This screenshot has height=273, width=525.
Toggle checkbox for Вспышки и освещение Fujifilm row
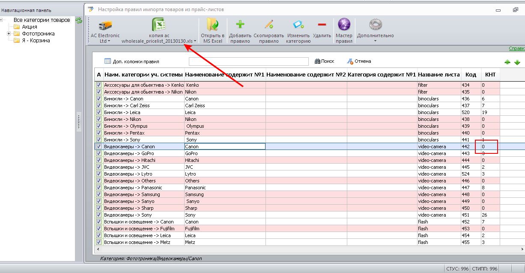(99, 229)
